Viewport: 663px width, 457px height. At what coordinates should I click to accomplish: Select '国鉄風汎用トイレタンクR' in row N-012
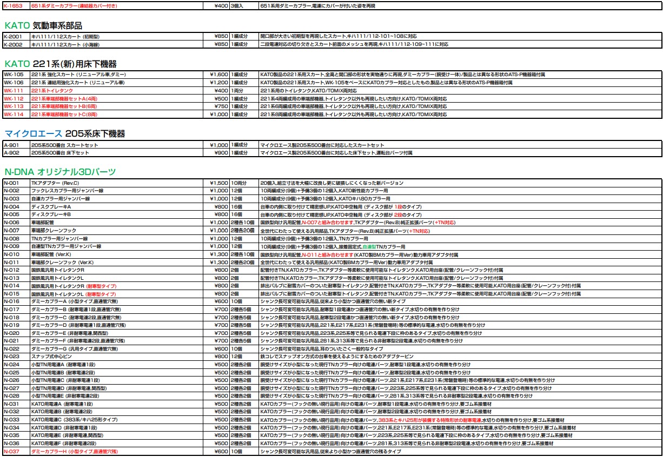pos(58,270)
